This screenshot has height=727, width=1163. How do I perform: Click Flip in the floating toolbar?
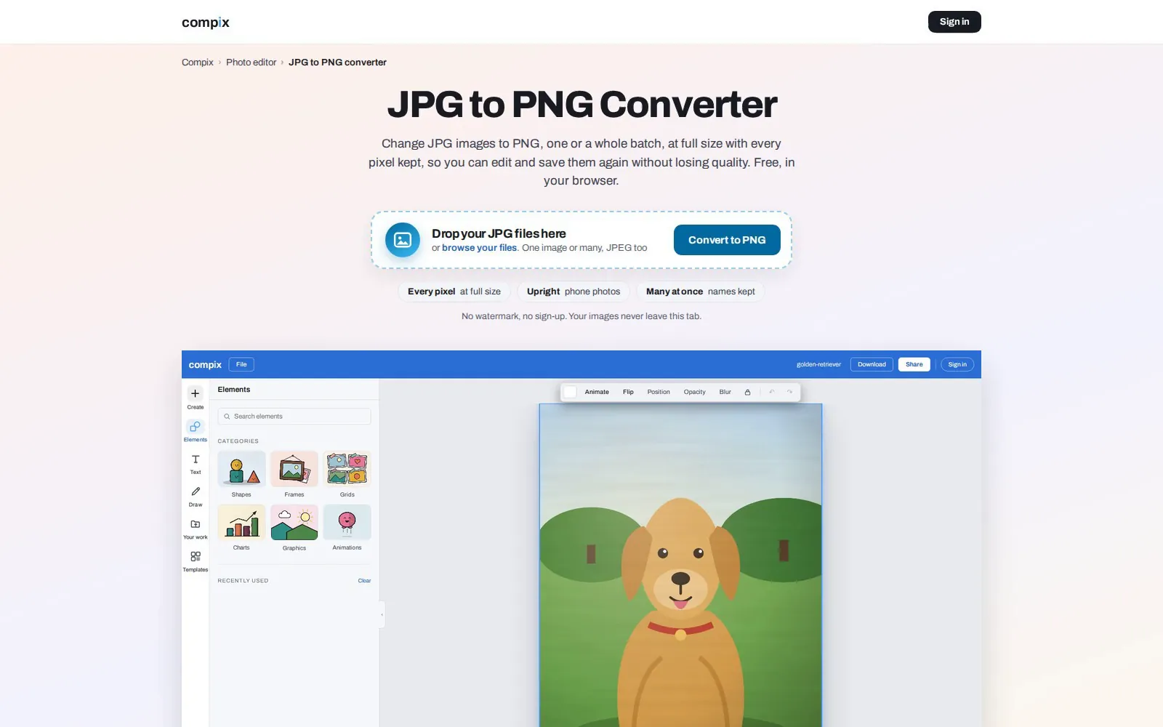tap(628, 392)
